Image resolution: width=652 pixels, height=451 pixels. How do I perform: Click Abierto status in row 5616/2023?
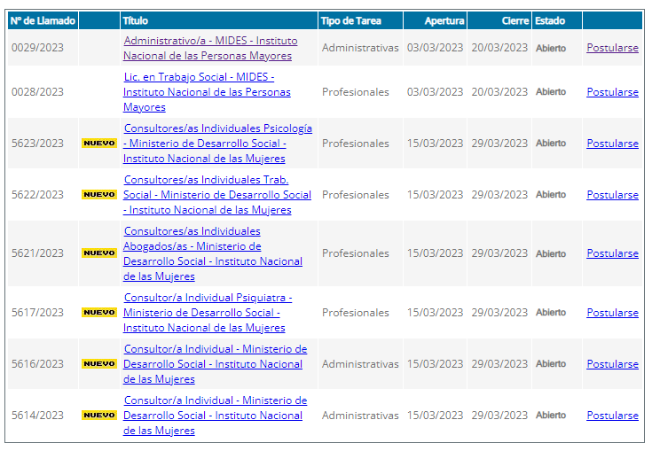[551, 364]
